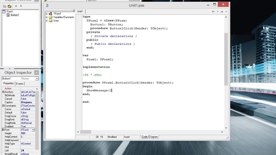Click the horizontal scroll-left arrow in editor
The height and width of the screenshot is (155, 276).
(78, 132)
